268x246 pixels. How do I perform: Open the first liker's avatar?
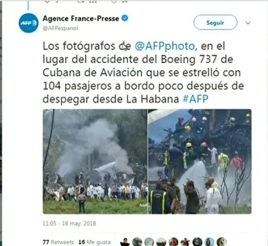click(x=125, y=242)
